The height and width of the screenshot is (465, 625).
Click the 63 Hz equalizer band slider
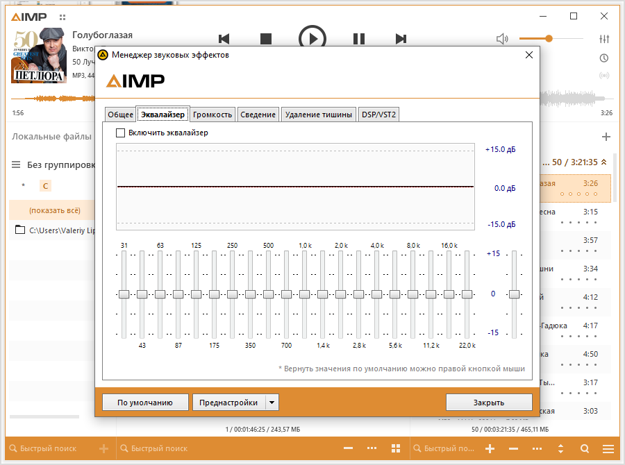160,294
